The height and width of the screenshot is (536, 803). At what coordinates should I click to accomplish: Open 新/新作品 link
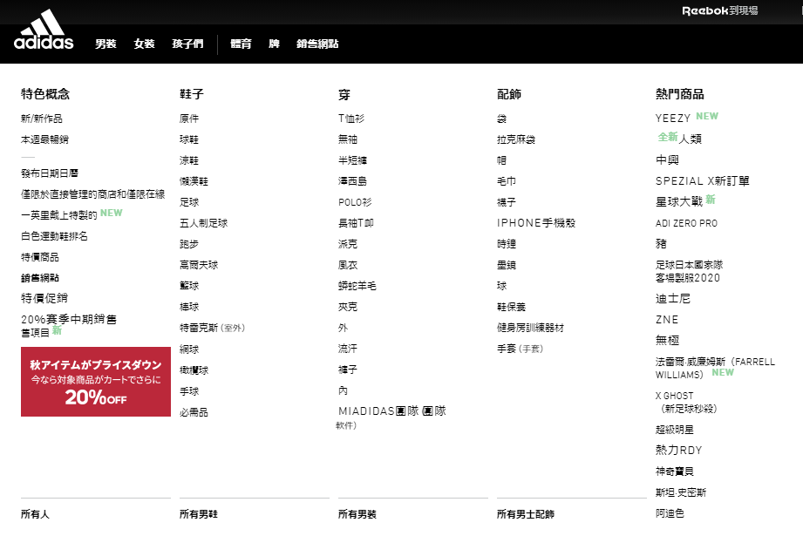pyautogui.click(x=42, y=119)
